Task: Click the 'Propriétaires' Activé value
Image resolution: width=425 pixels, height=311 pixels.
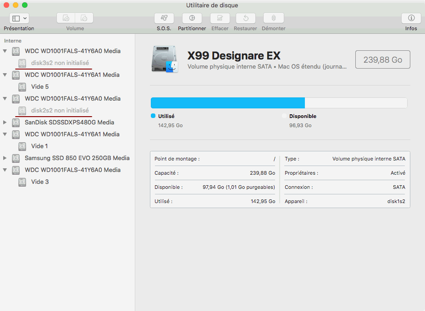Action: pos(398,173)
